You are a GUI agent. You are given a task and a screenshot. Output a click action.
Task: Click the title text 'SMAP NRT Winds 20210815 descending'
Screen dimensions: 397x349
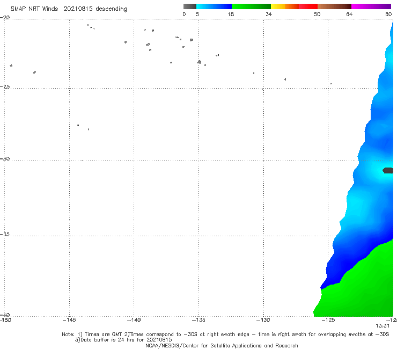69,9
